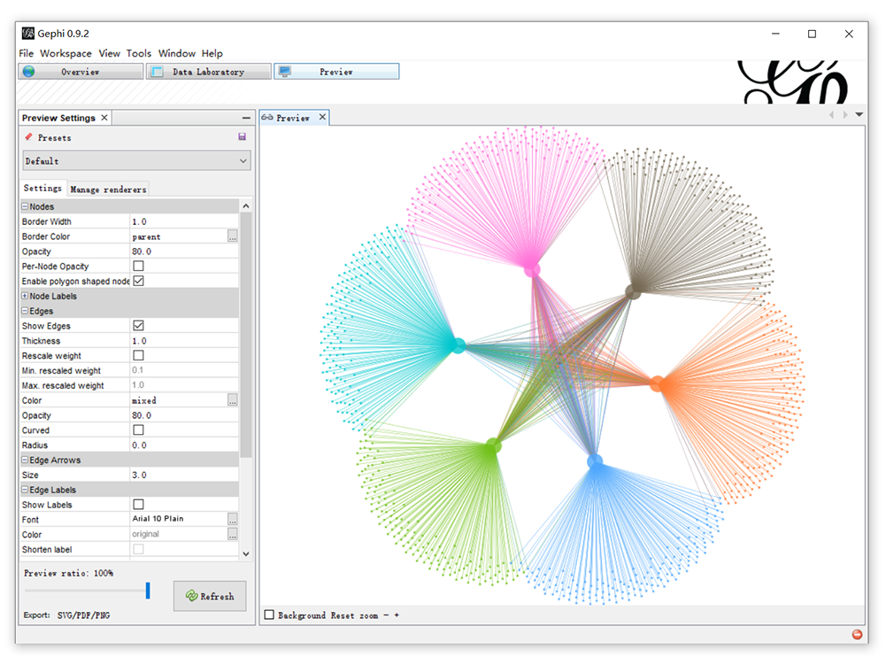
Task: Open the Workspace menu
Action: pyautogui.click(x=65, y=53)
